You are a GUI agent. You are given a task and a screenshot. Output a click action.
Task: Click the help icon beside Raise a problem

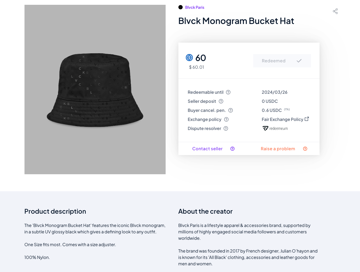305,149
